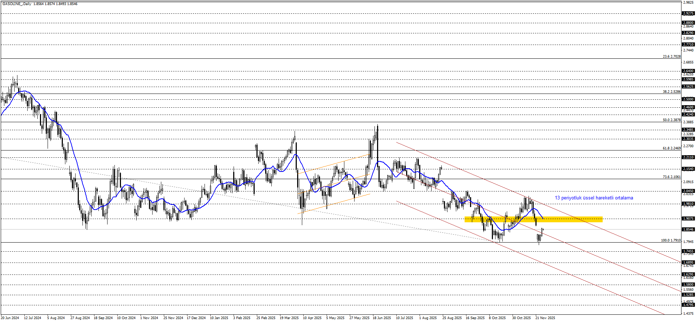The image size is (696, 322).
Task: Click the 100.0 1.7910 Fibonacci label
Action: click(x=671, y=240)
